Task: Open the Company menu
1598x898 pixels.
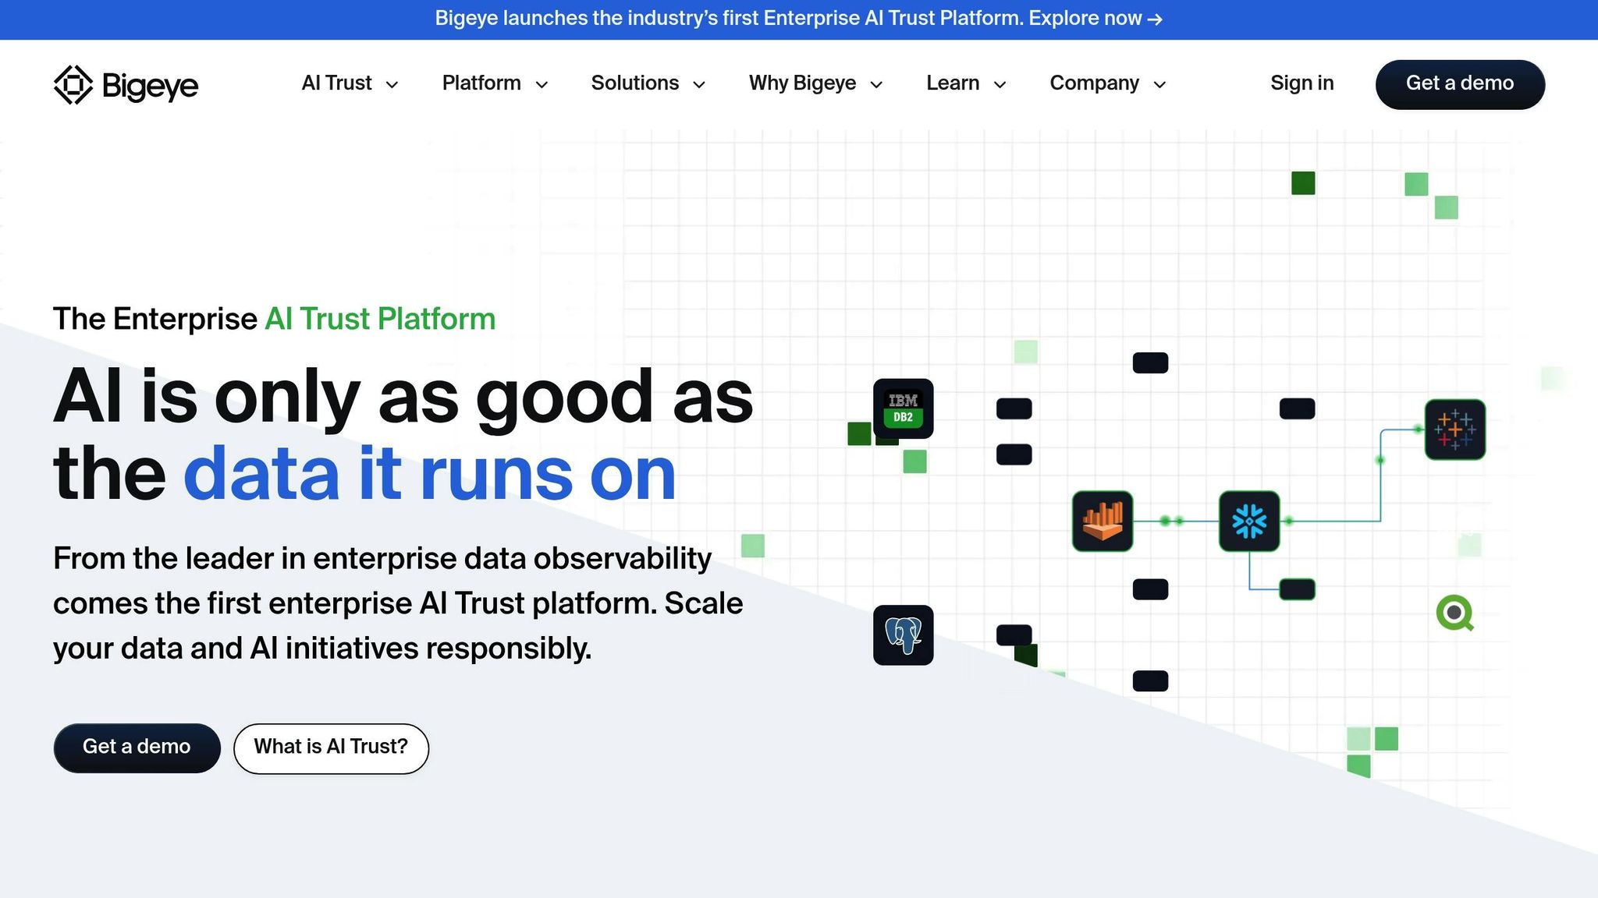Action: point(1094,83)
